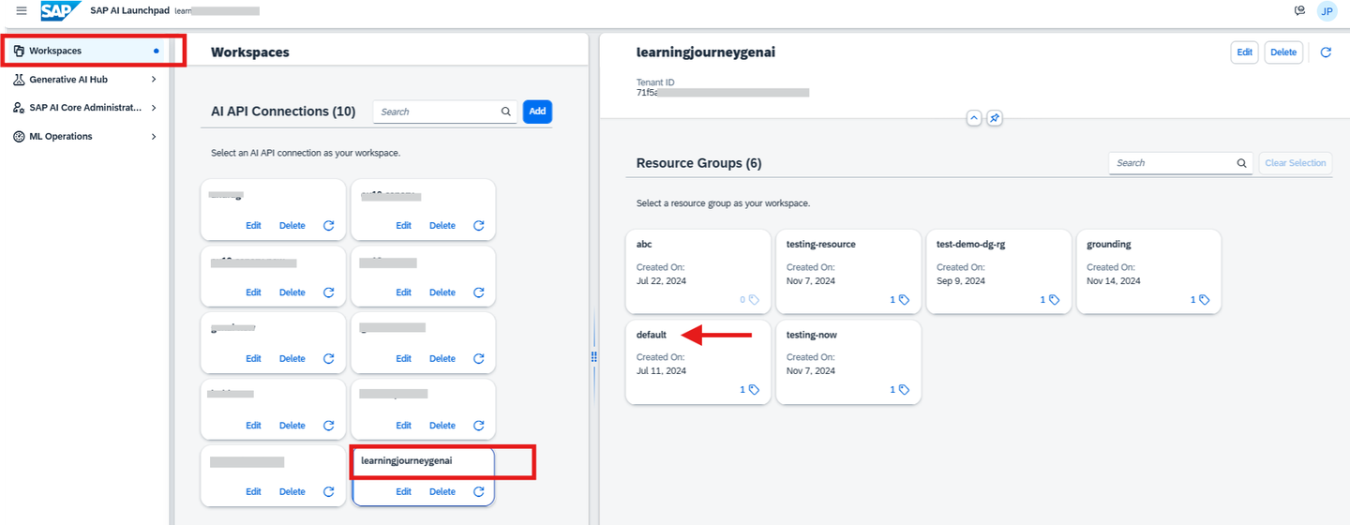
Task: Collapse the learningjourneygenai header section
Action: 973,118
